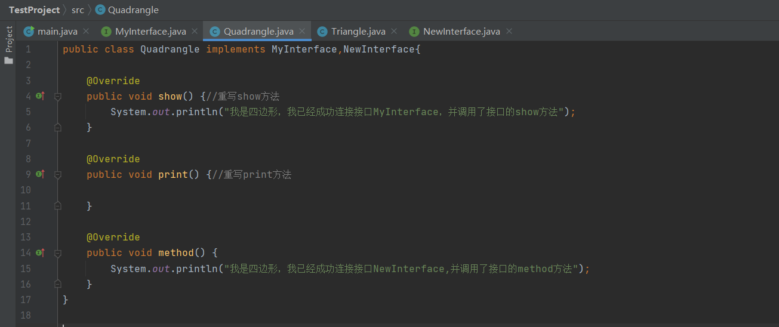Collapse the method() fold marker on line 14

(x=58, y=252)
